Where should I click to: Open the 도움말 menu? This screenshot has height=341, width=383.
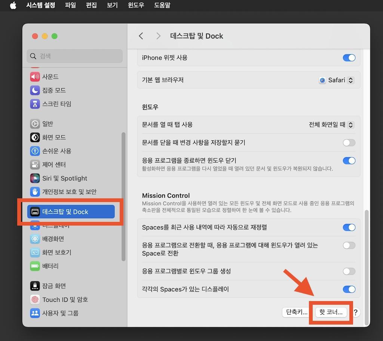point(162,5)
